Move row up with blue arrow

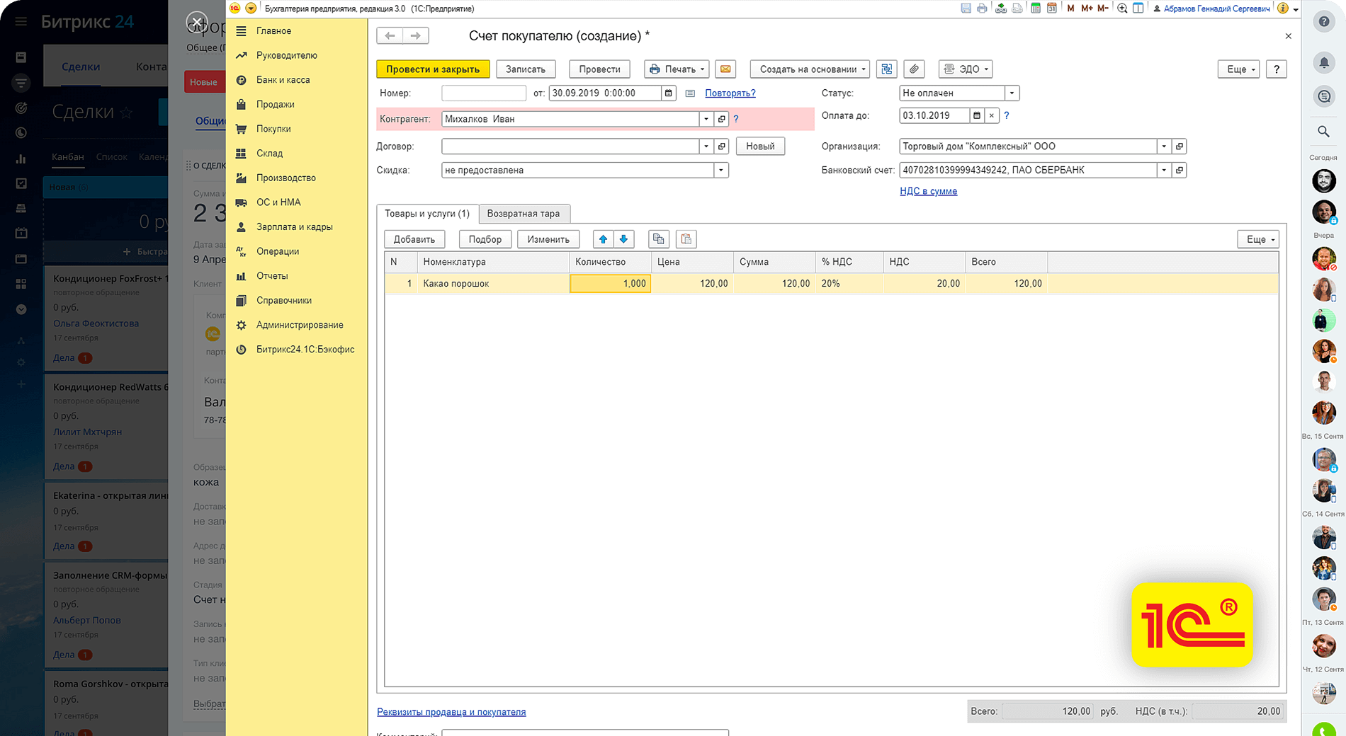pyautogui.click(x=603, y=239)
